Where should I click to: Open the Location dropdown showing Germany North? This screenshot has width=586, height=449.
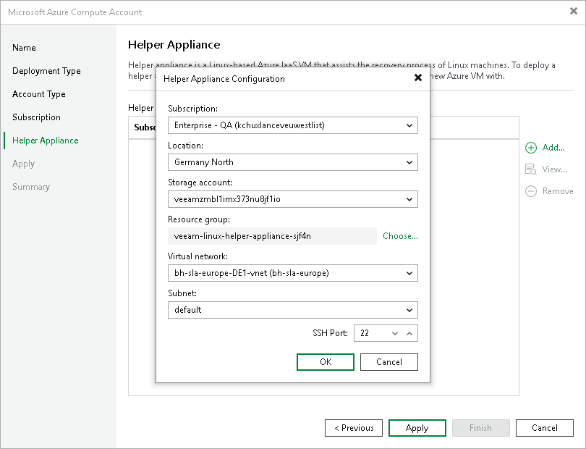pyautogui.click(x=292, y=162)
